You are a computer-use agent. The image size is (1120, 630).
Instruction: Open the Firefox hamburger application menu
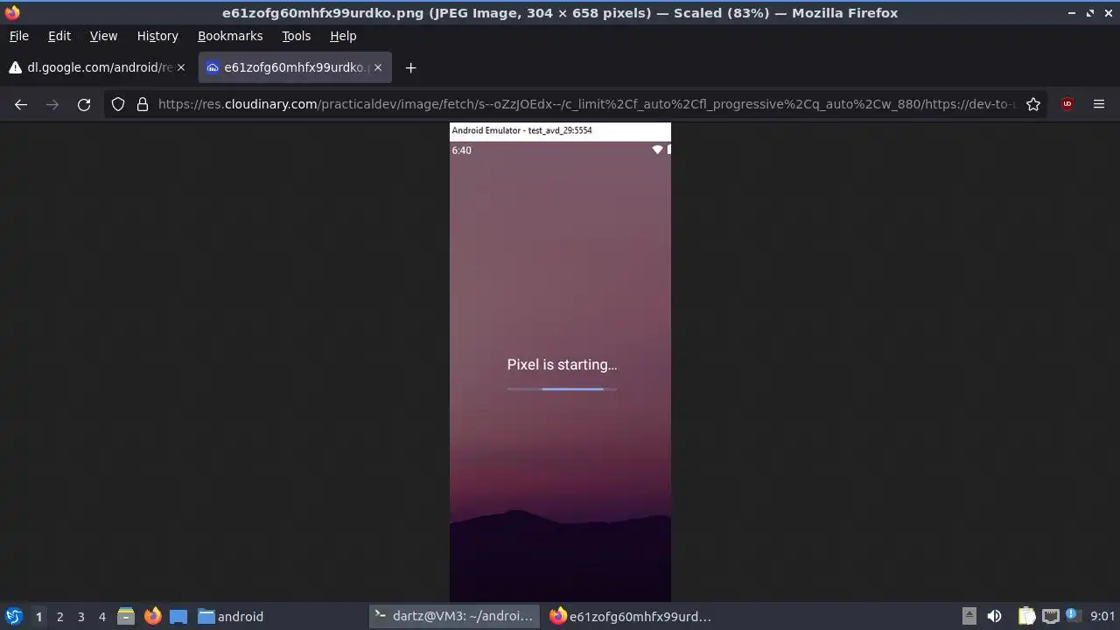1099,104
